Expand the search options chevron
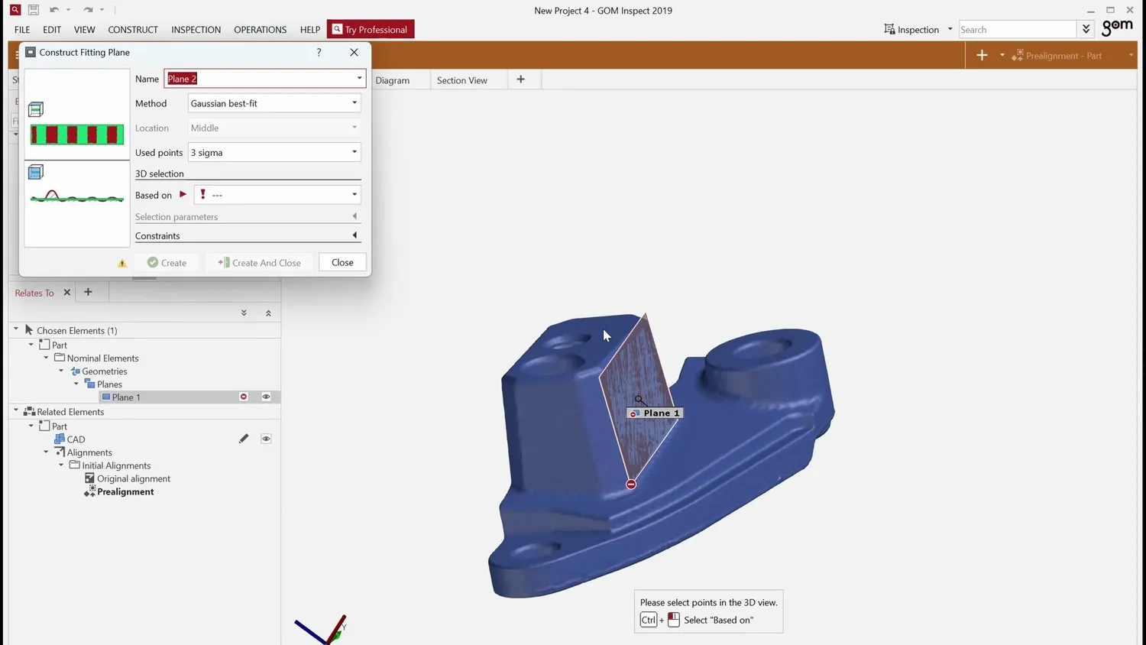This screenshot has height=645, width=1146. click(1086, 29)
